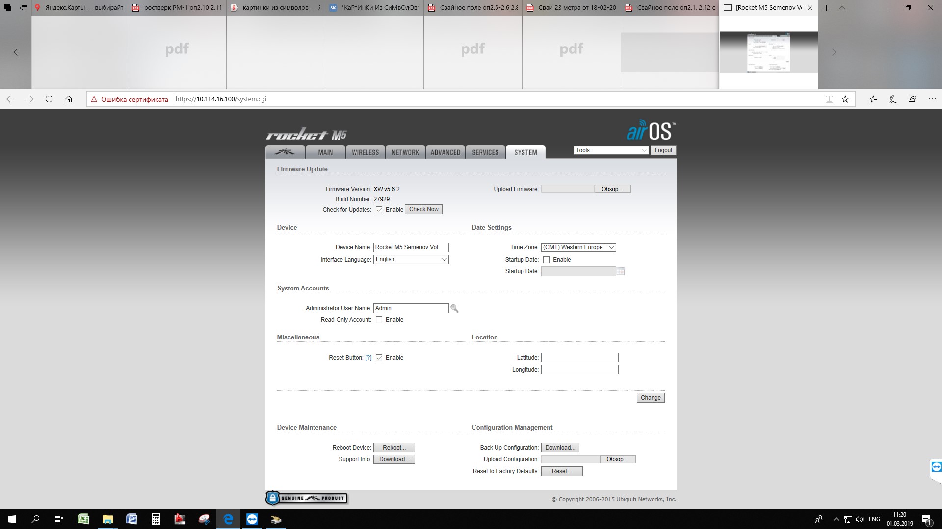
Task: Change ENG keyboard language indicator
Action: [874, 519]
